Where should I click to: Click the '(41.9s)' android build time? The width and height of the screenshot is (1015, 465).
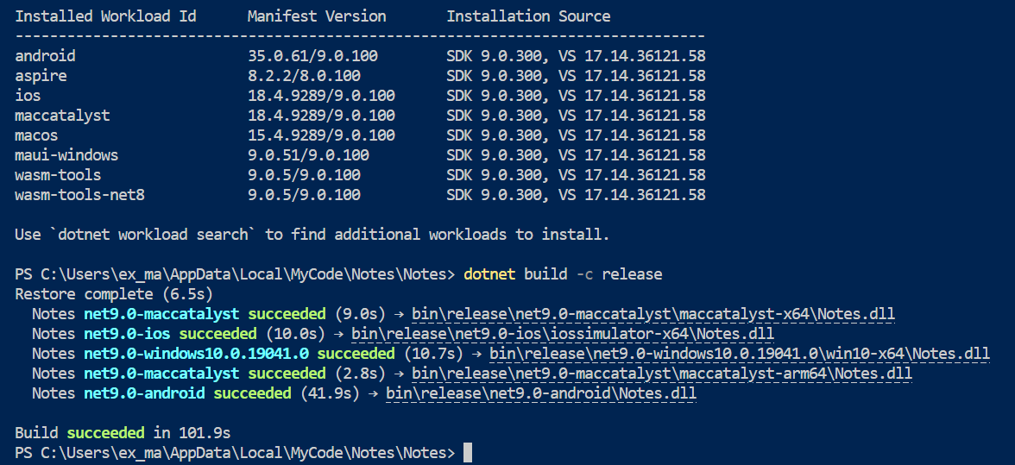coord(330,393)
